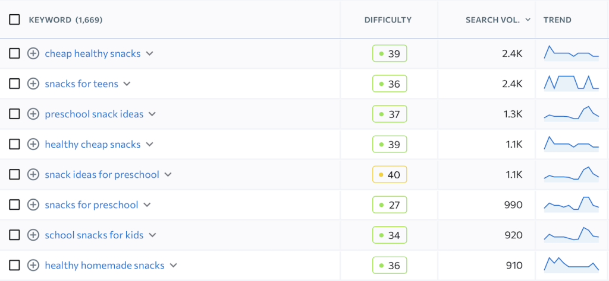Add healthy cheap snacks using plus icon
The width and height of the screenshot is (609, 281).
33,144
